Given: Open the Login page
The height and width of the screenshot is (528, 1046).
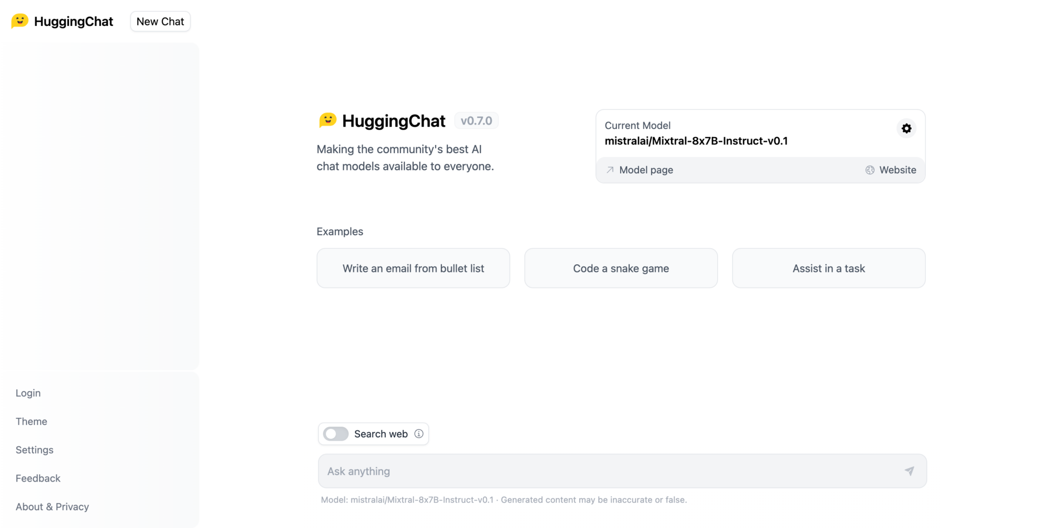Looking at the screenshot, I should 28,393.
